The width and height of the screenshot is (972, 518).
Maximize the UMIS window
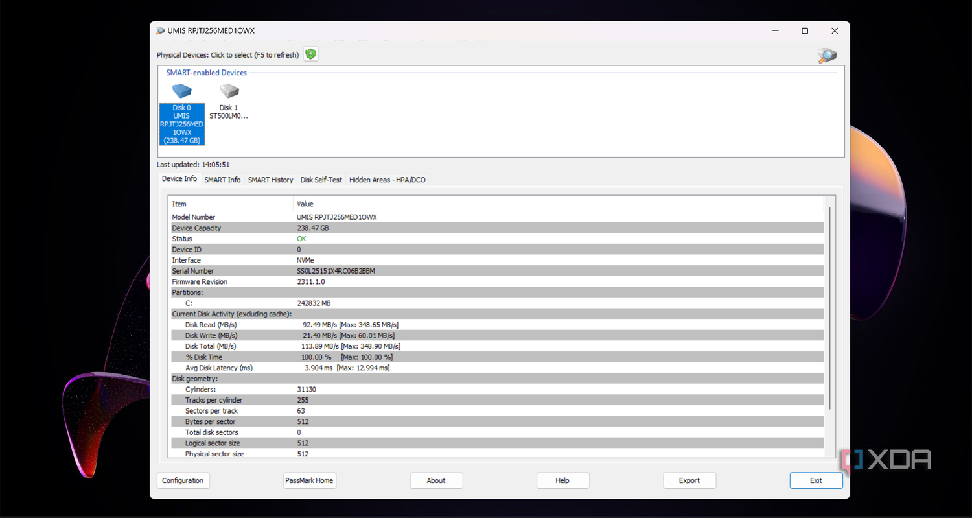pos(805,31)
